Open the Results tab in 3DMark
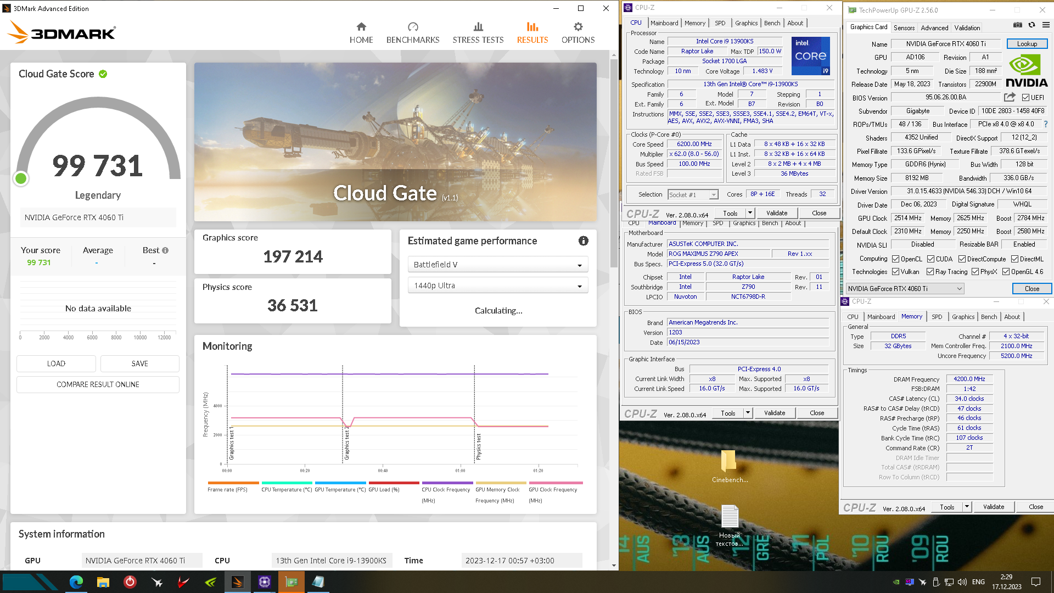Screen dimensions: 1054x593 [532, 33]
